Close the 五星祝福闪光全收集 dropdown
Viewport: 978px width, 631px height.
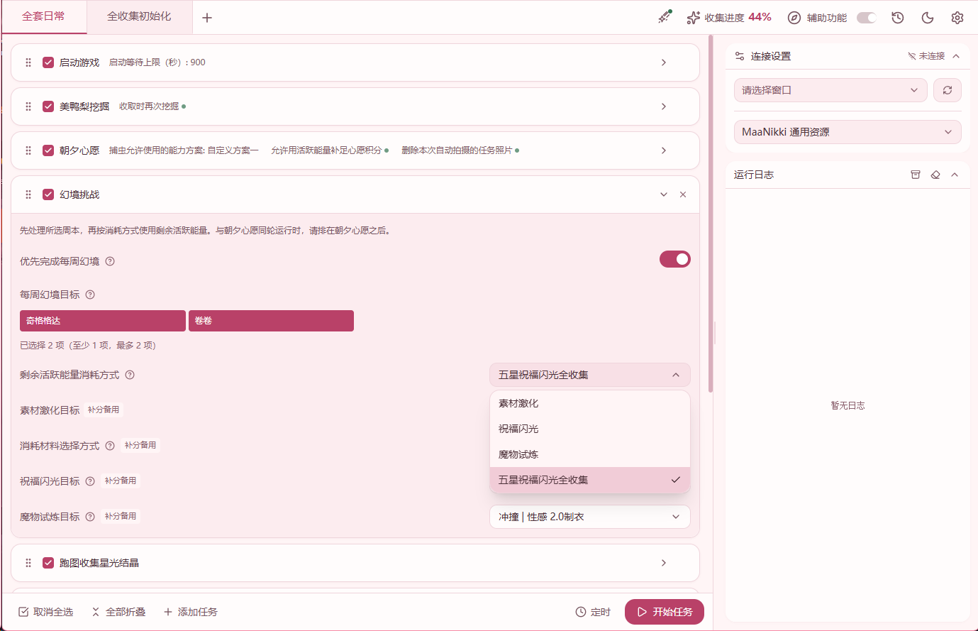(590, 375)
